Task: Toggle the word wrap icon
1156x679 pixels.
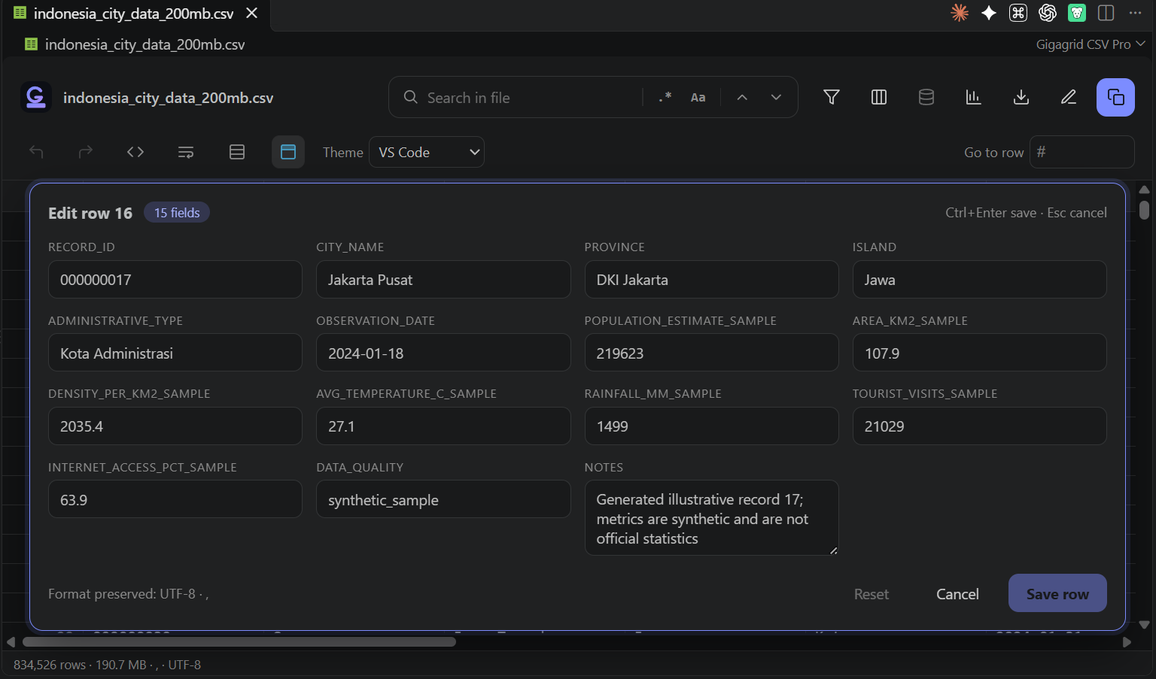Action: click(186, 152)
